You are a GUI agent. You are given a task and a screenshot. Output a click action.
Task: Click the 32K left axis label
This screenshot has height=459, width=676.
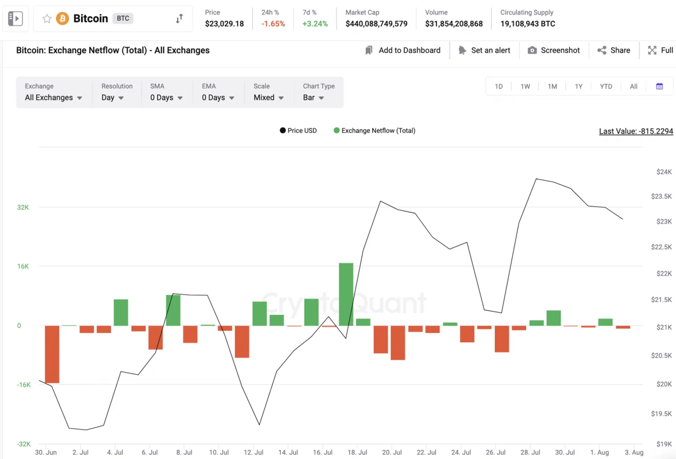[x=23, y=207]
